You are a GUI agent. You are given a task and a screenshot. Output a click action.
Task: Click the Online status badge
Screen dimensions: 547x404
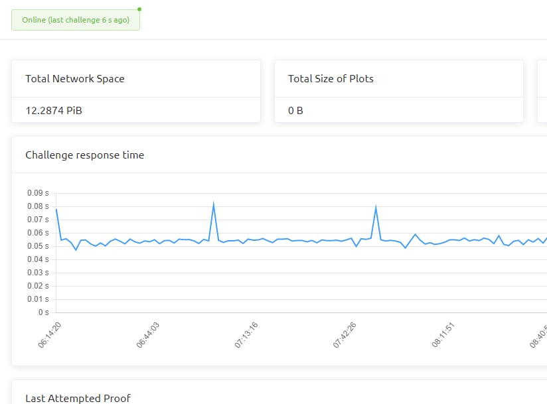click(x=76, y=20)
